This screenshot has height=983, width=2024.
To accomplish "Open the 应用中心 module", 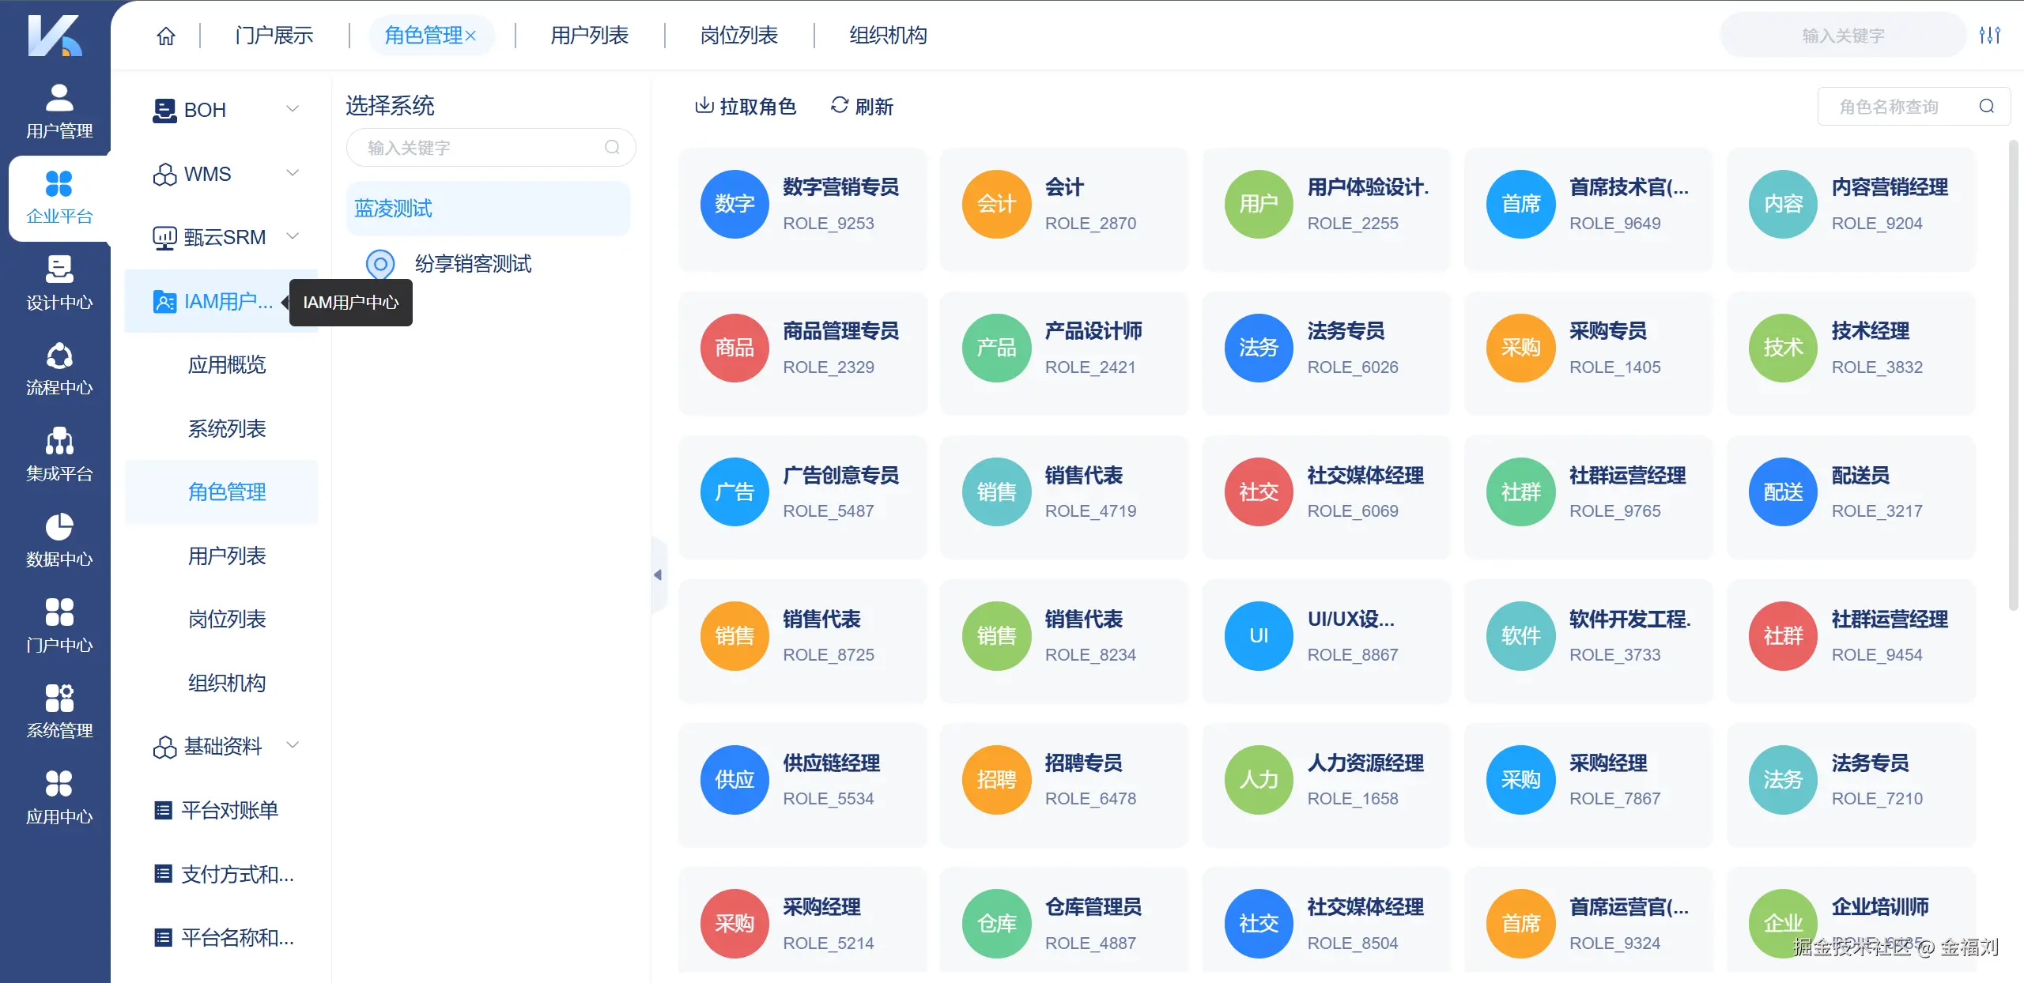I will (x=58, y=797).
